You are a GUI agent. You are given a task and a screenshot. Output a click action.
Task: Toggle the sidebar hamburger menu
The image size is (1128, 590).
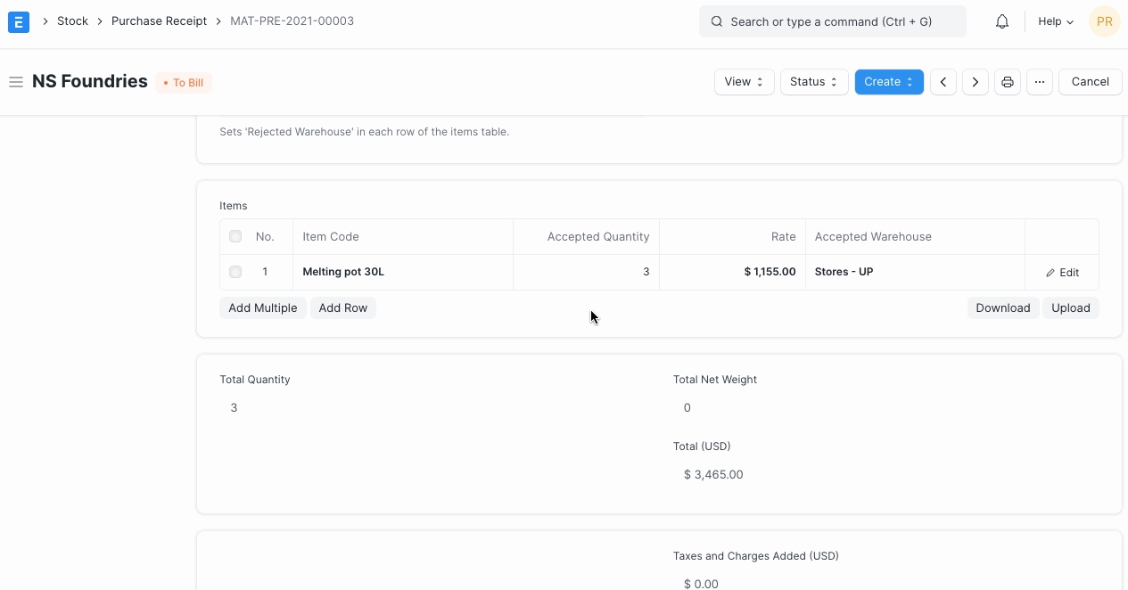tap(16, 82)
